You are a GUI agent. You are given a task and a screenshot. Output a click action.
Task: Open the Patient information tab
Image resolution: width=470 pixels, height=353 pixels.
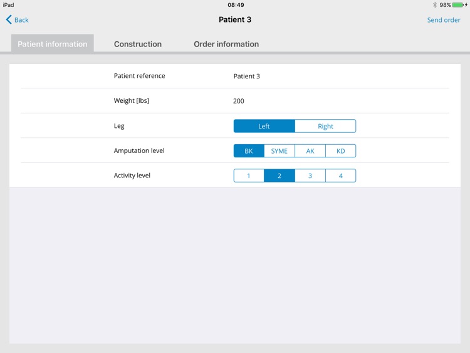[x=53, y=44]
